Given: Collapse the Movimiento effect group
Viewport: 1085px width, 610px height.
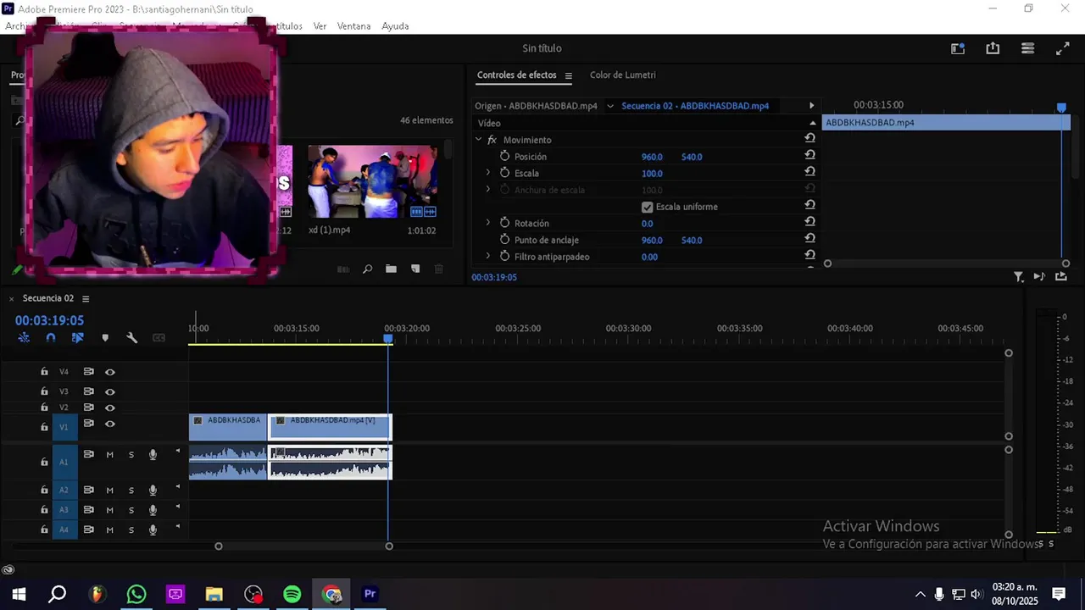Looking at the screenshot, I should coord(479,139).
